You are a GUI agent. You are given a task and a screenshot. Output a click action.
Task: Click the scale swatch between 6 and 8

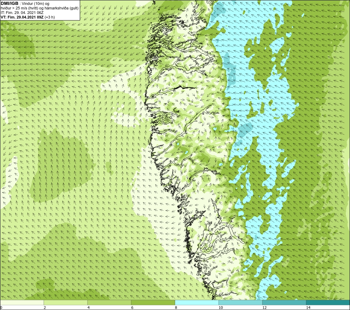153,303
